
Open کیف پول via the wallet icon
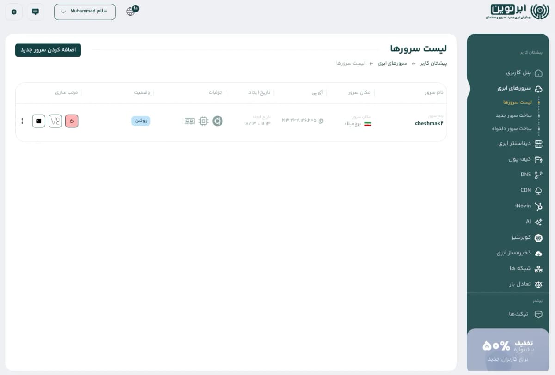click(x=538, y=159)
